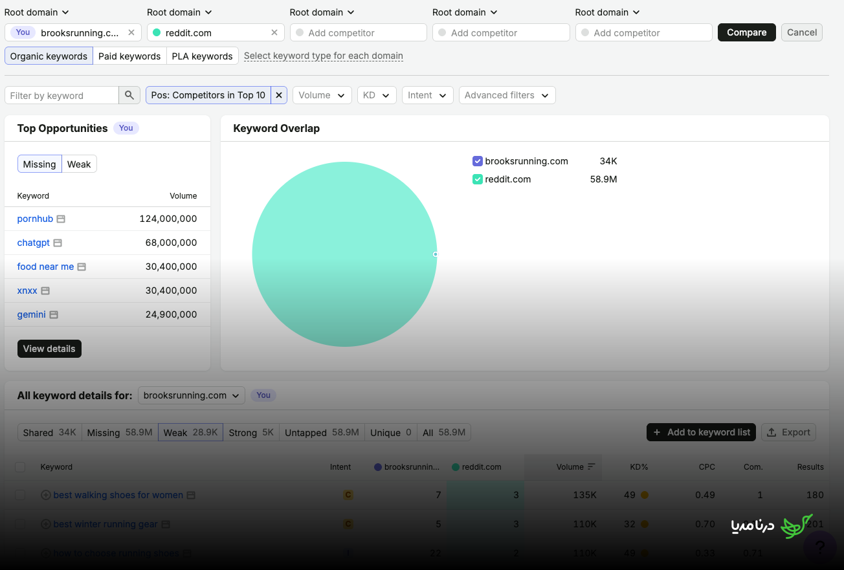The width and height of the screenshot is (844, 570).
Task: Open Root domain dropdown above reddit.com
Action: pyautogui.click(x=179, y=12)
